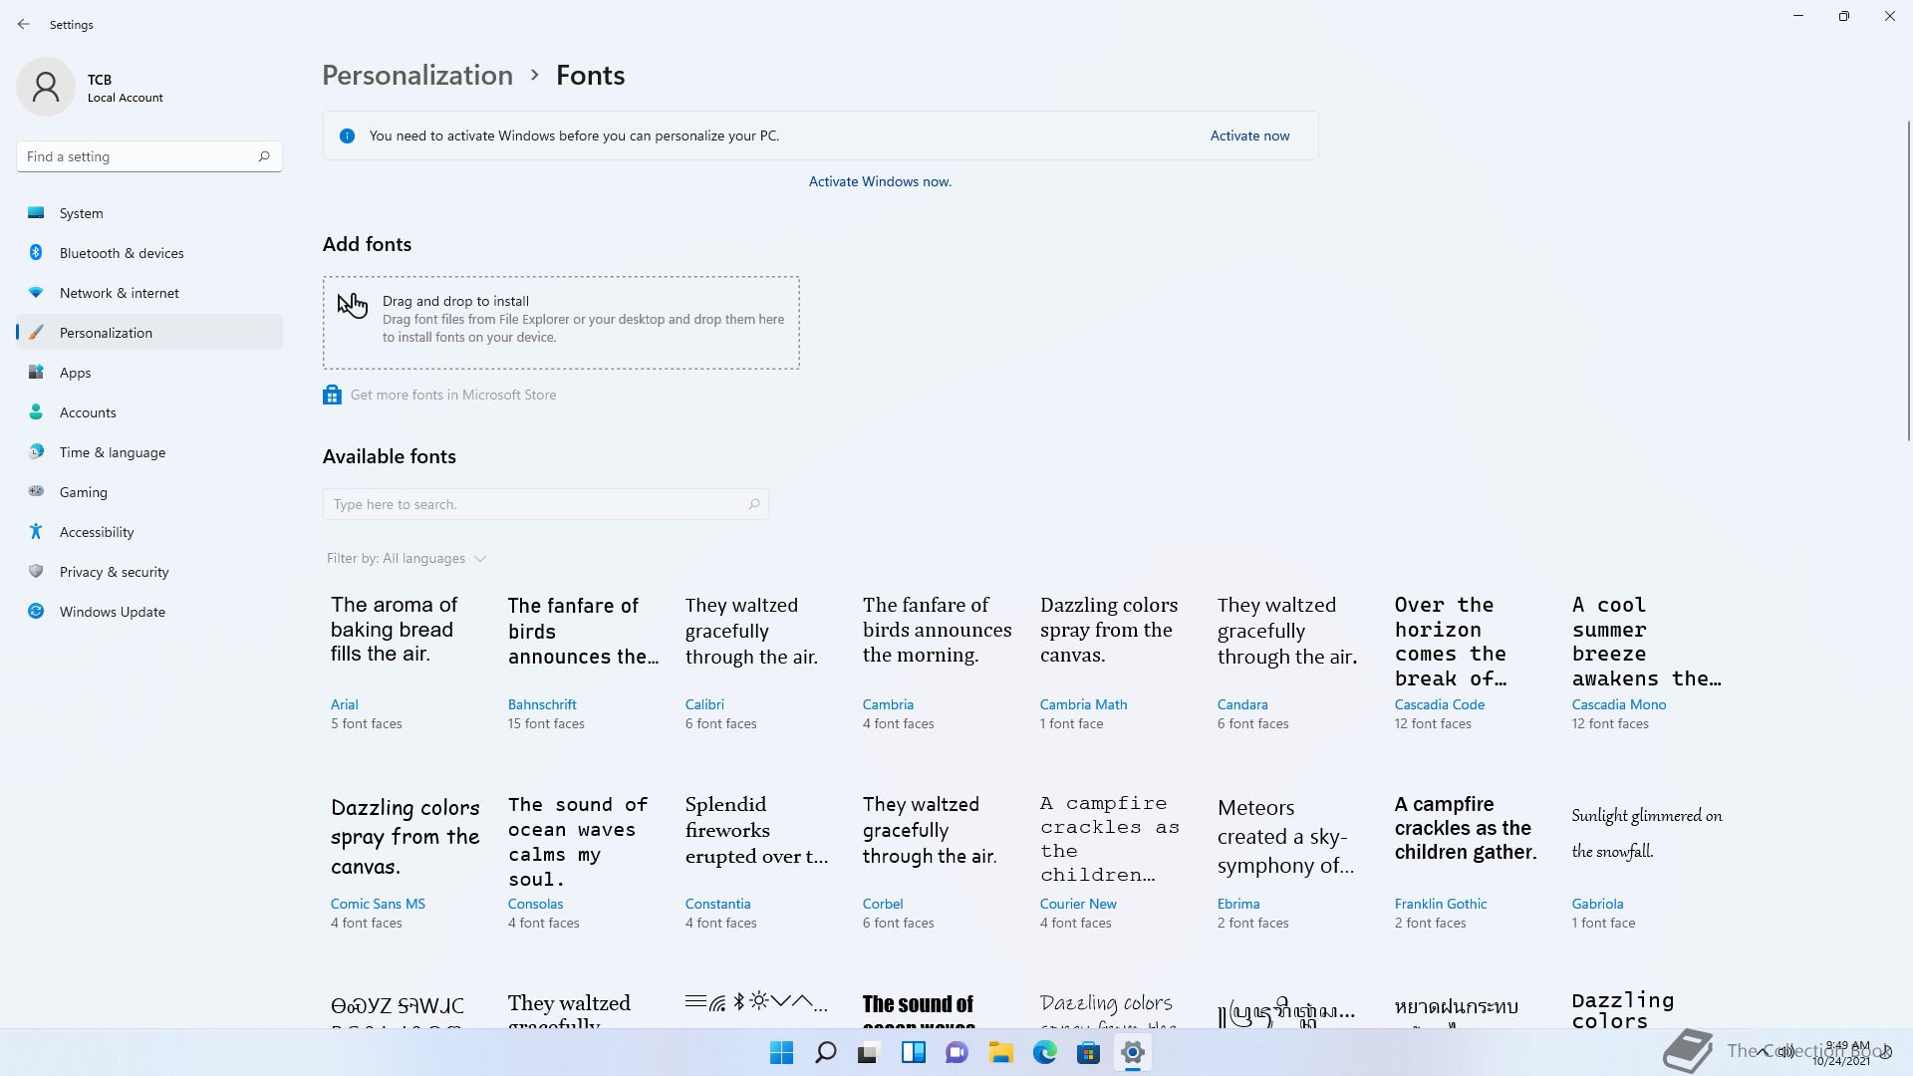The image size is (1913, 1076).
Task: Open the Ebrima font
Action: tap(1291, 862)
